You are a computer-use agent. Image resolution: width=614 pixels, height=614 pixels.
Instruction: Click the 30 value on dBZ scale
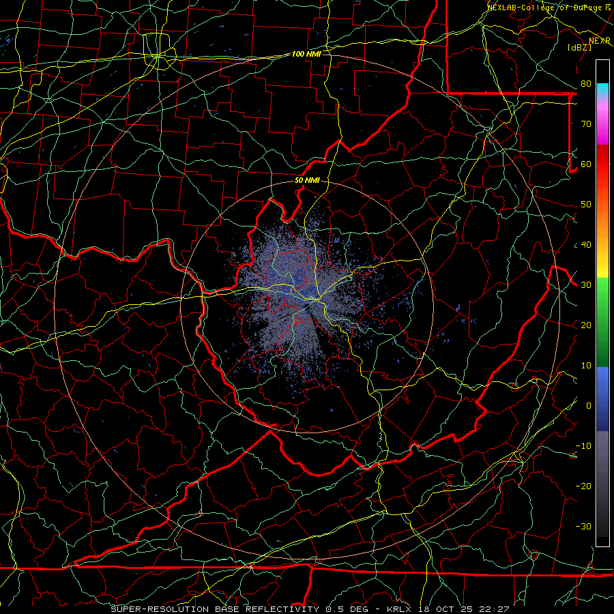coord(586,285)
